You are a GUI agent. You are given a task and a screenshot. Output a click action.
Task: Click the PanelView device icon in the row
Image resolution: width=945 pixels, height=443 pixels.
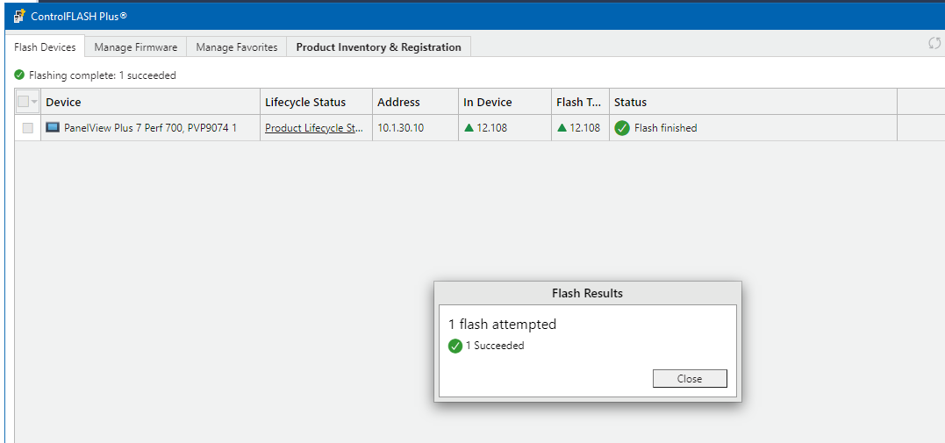point(53,127)
